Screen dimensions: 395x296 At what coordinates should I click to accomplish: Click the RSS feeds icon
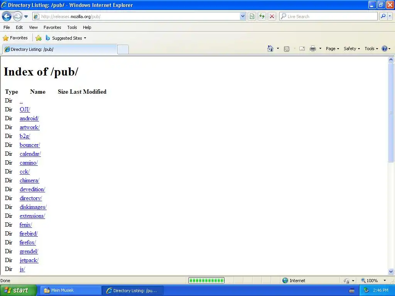coord(287,49)
